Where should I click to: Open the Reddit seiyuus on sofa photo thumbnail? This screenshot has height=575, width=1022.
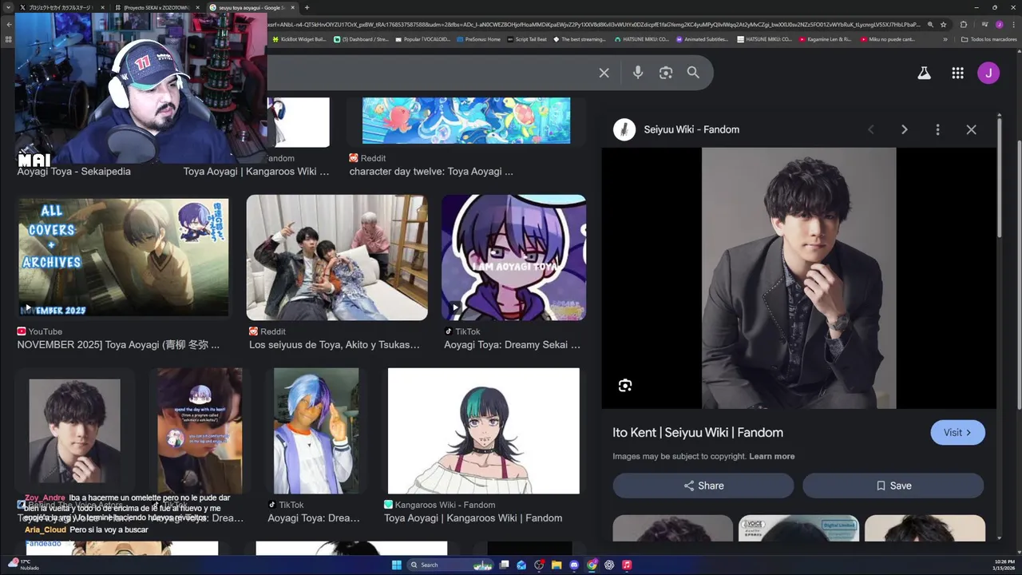[337, 257]
